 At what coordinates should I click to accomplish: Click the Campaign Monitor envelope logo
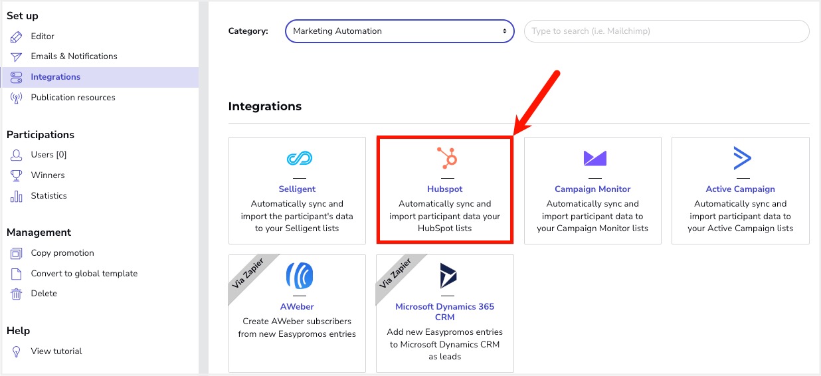594,158
